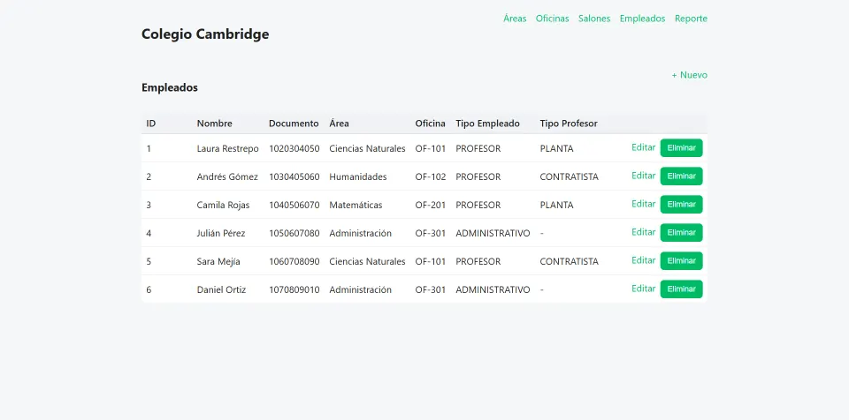The height and width of the screenshot is (420, 849).
Task: Select the name Camila Rojas
Action: pyautogui.click(x=223, y=205)
